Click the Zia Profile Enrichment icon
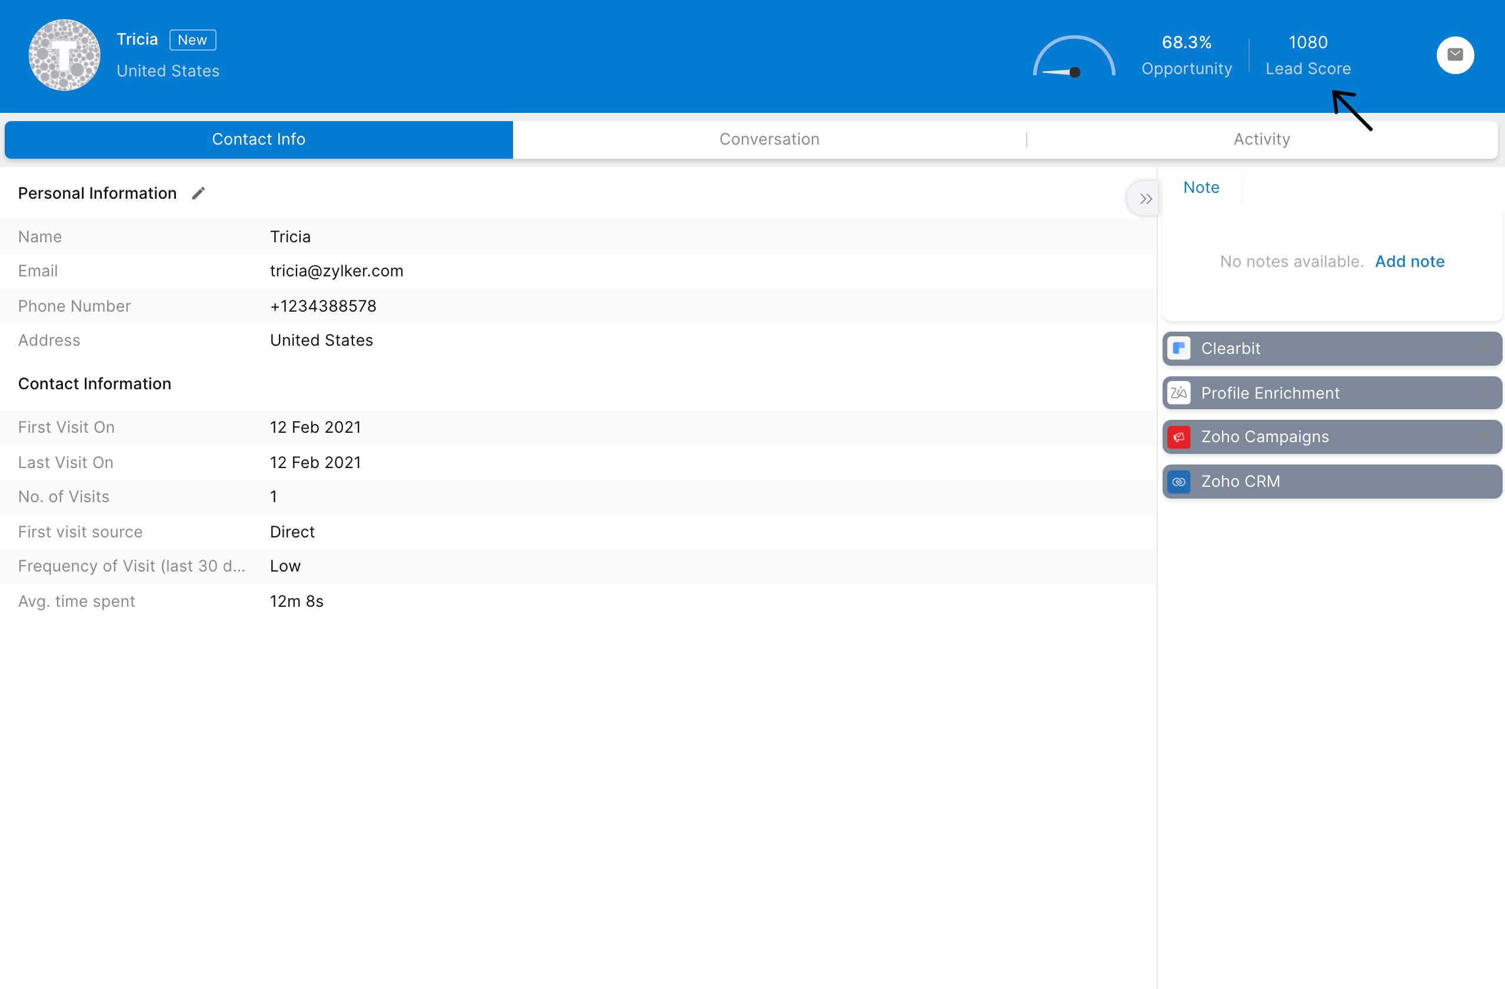 (x=1178, y=393)
